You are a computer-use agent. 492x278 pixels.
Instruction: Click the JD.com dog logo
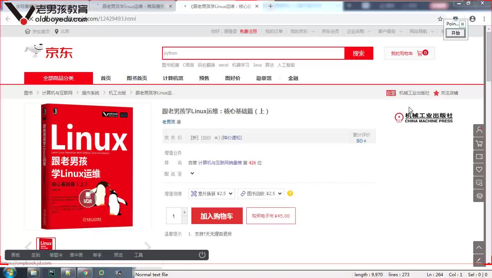tap(49, 52)
